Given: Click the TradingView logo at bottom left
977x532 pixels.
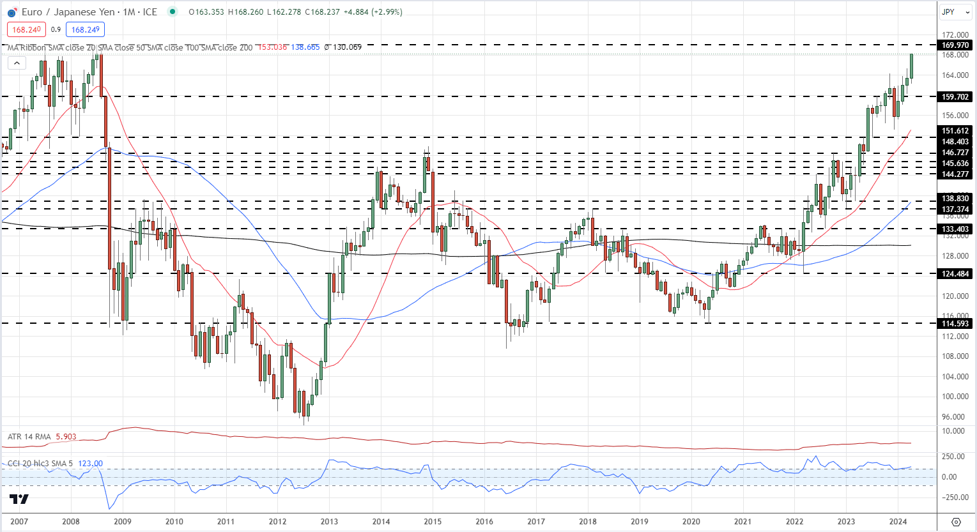Looking at the screenshot, I should 19,499.
